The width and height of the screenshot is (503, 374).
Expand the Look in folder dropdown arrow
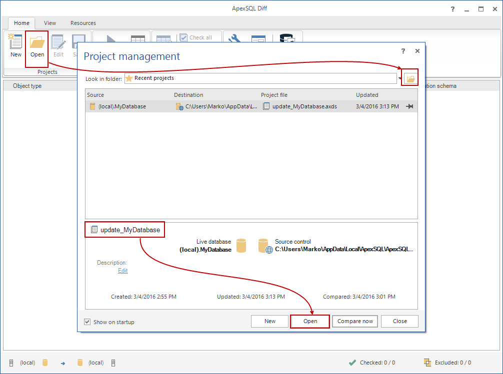(399, 78)
